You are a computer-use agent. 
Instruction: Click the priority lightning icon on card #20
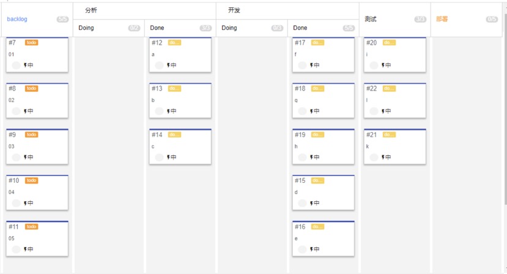pos(383,65)
